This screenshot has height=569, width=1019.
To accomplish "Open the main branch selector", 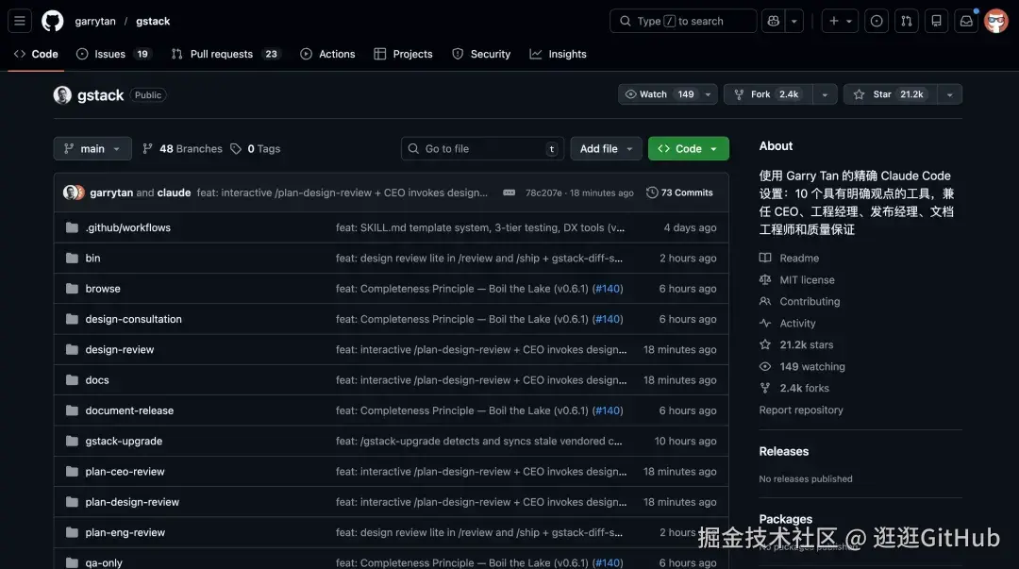I will [92, 148].
